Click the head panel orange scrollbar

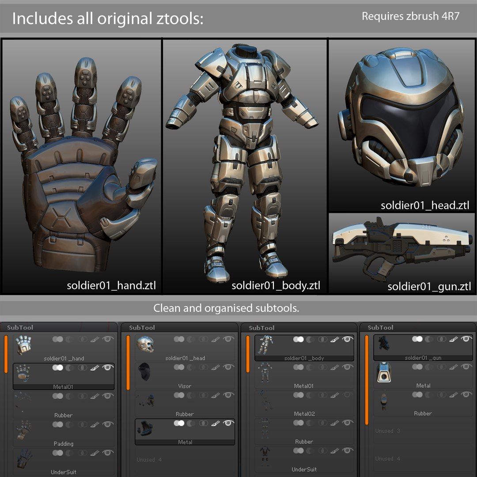pyautogui.click(x=128, y=363)
